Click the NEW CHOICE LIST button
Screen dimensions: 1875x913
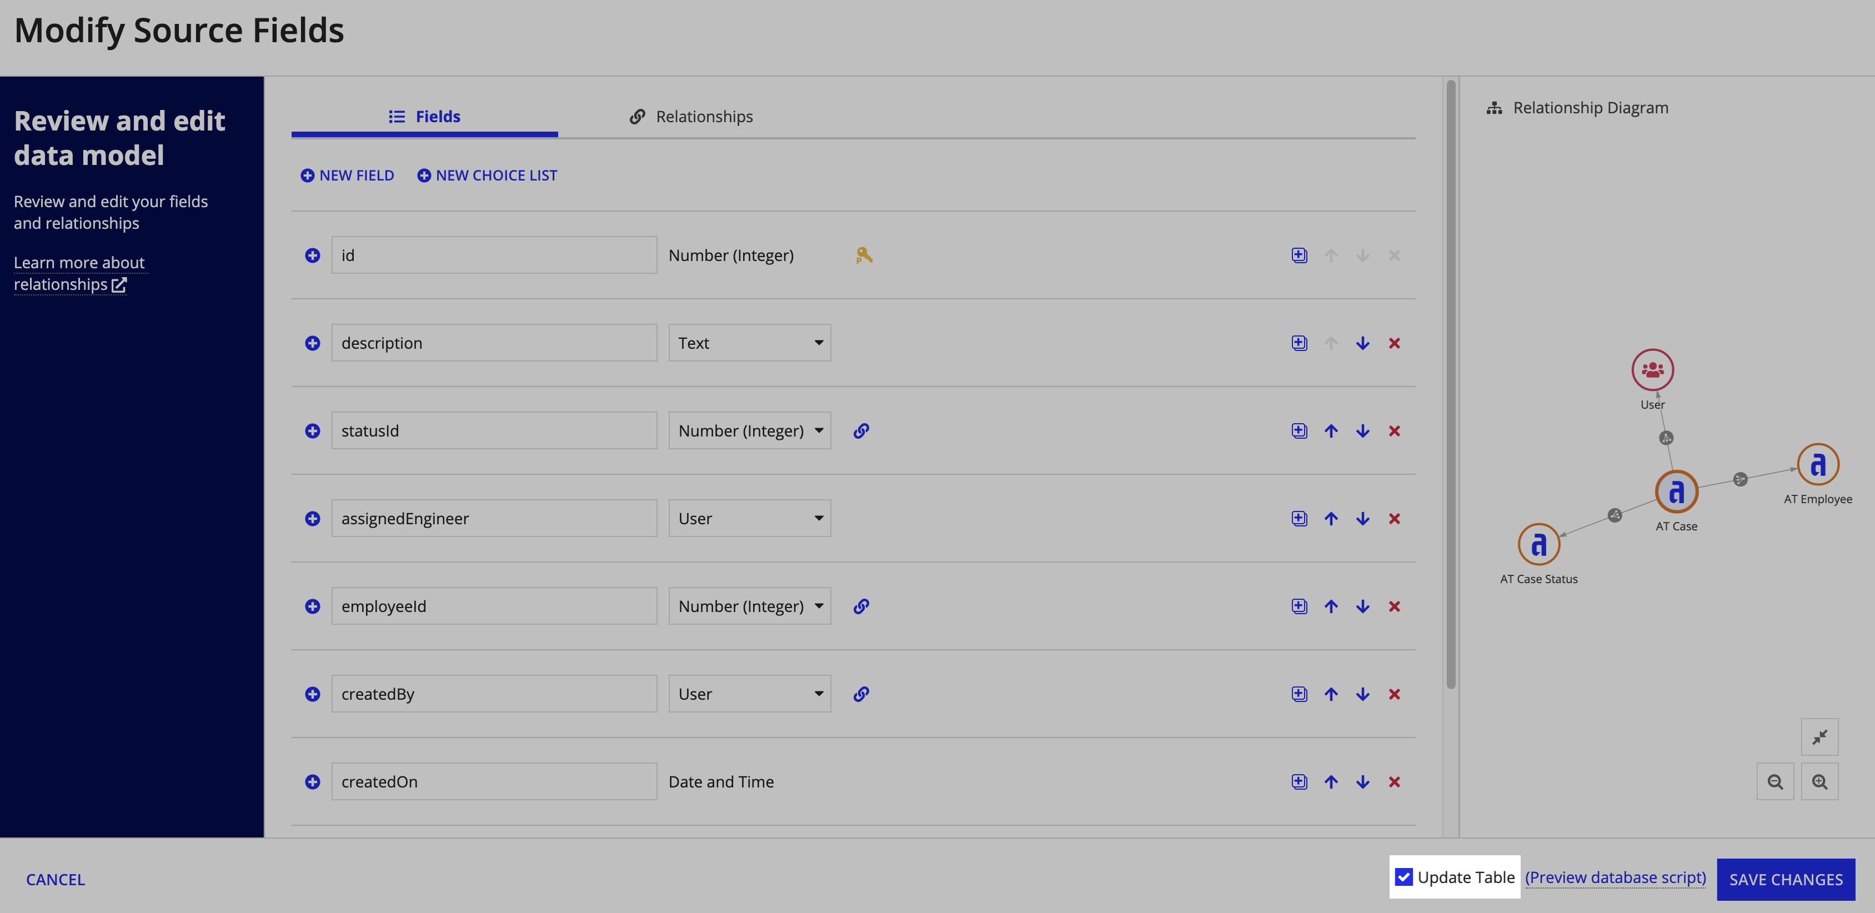coord(487,174)
